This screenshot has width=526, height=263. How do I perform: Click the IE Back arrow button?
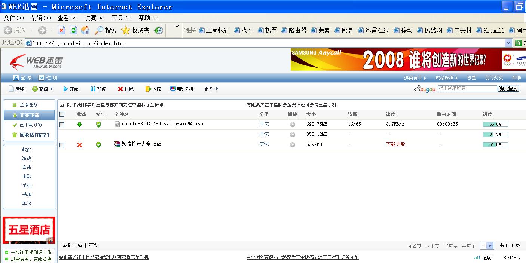(8, 30)
